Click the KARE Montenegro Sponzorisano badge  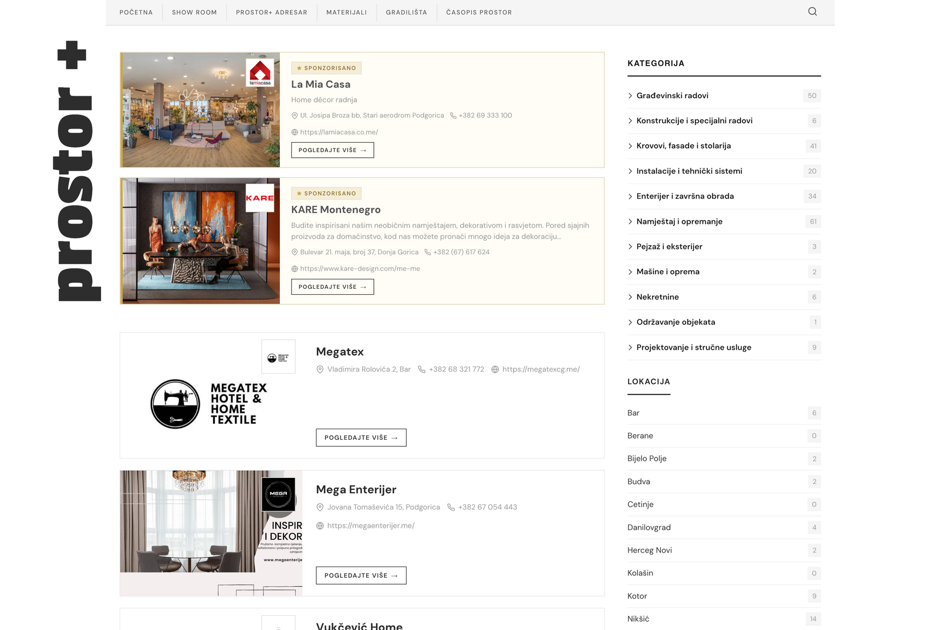[326, 193]
